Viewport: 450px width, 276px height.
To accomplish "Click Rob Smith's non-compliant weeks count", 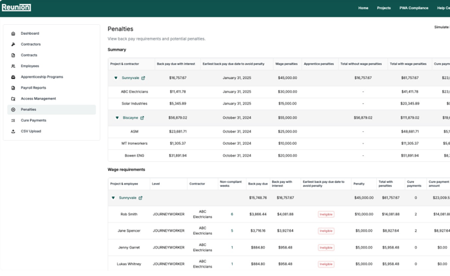I will pyautogui.click(x=232, y=214).
